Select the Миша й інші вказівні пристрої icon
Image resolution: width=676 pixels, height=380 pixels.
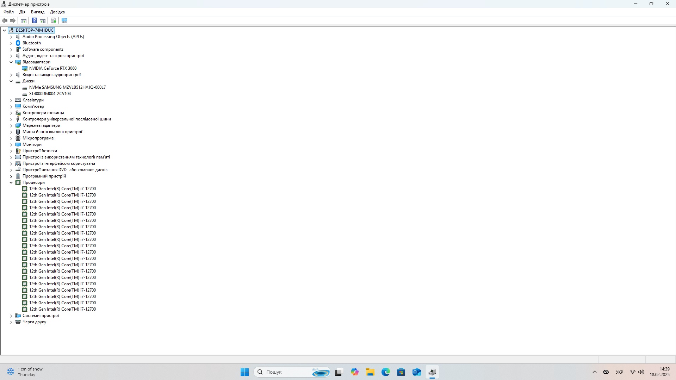click(x=18, y=132)
